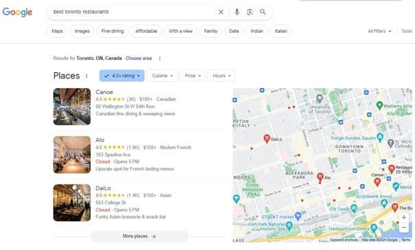415x250 pixels.
Task: Select the With a view chip
Action: click(180, 32)
